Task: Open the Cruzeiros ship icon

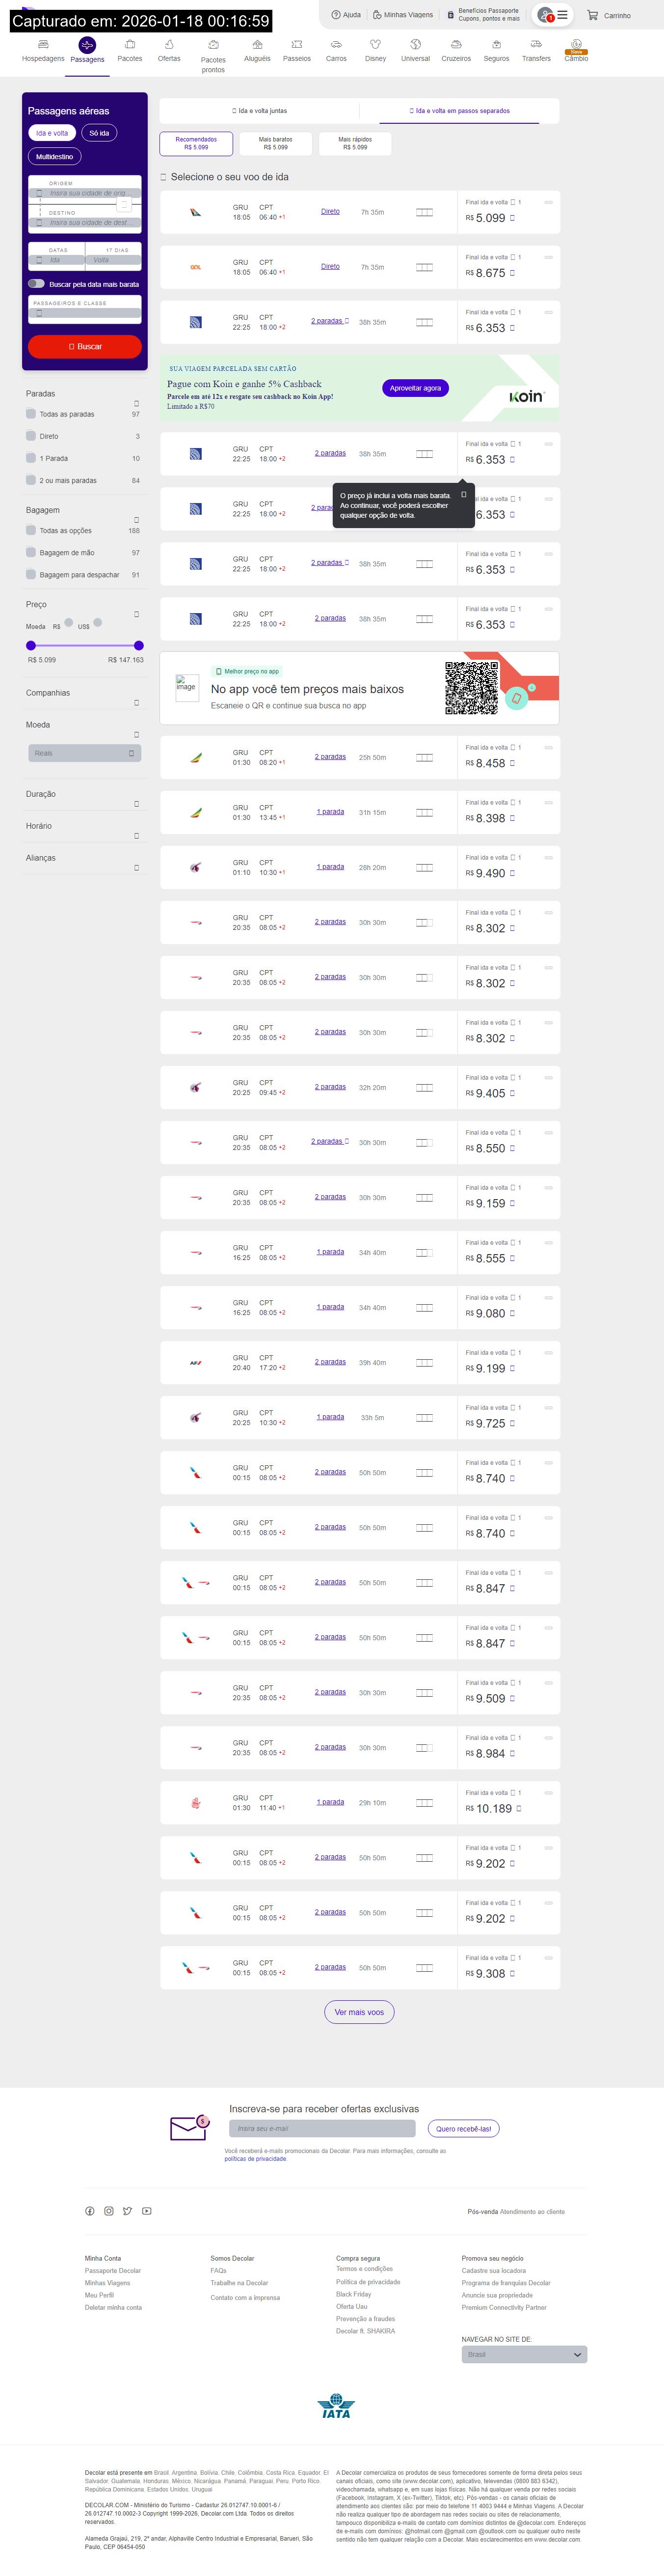Action: pyautogui.click(x=456, y=45)
